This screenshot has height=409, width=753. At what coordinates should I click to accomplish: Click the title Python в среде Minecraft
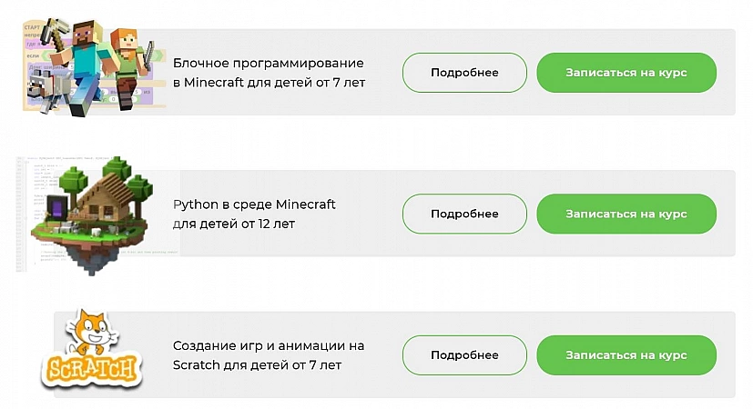pos(254,214)
